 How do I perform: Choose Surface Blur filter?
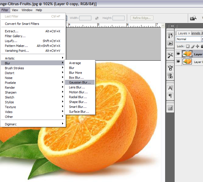point(80,112)
